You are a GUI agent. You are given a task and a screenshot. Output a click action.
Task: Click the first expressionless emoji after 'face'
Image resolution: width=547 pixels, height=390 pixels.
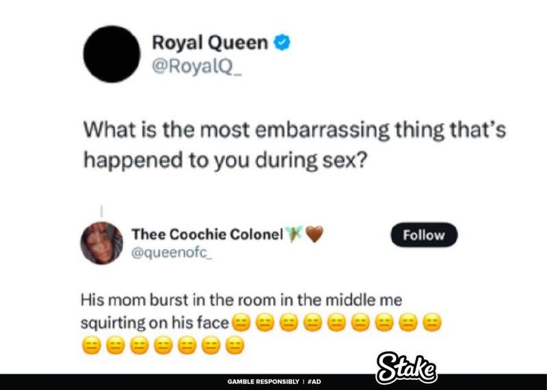pyautogui.click(x=241, y=323)
